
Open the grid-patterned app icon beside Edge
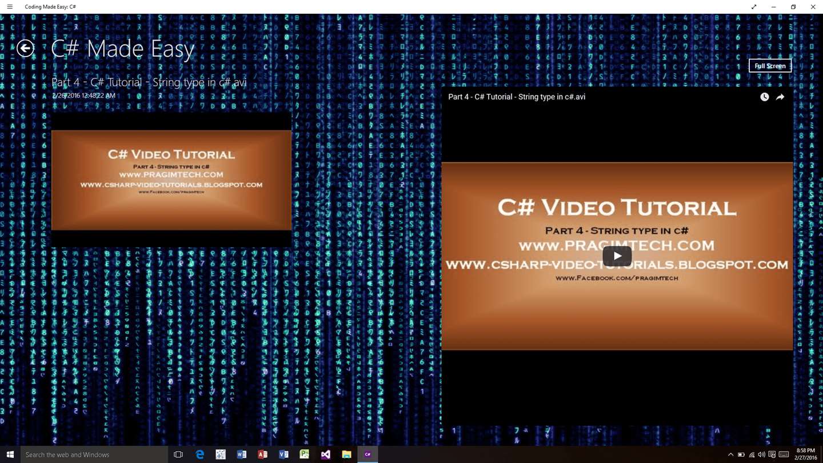pos(221,454)
